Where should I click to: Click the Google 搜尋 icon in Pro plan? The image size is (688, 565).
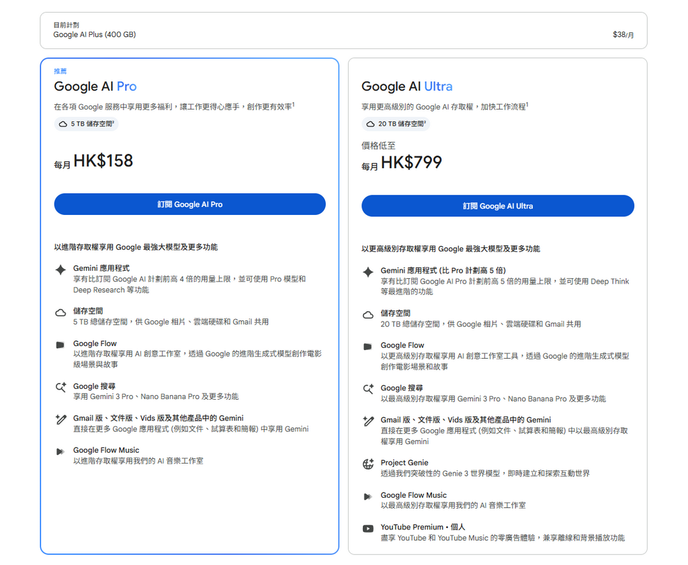pyautogui.click(x=60, y=388)
